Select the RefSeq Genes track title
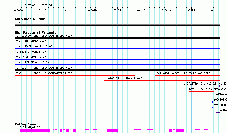The height and width of the screenshot is (133, 227). pyautogui.click(x=26, y=125)
